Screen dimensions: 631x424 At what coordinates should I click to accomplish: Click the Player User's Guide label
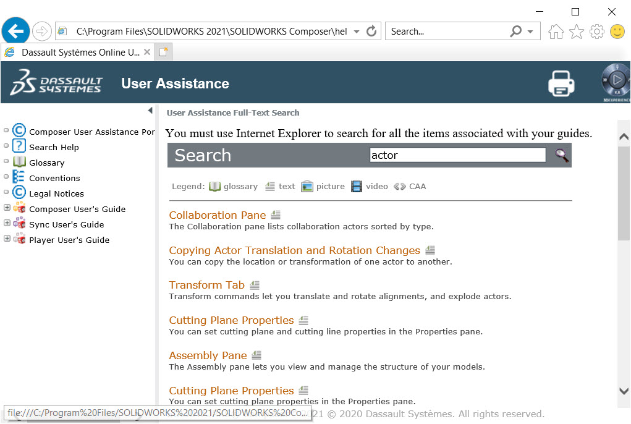tap(69, 240)
